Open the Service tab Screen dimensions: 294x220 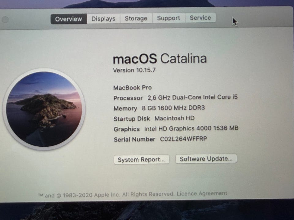(x=200, y=18)
